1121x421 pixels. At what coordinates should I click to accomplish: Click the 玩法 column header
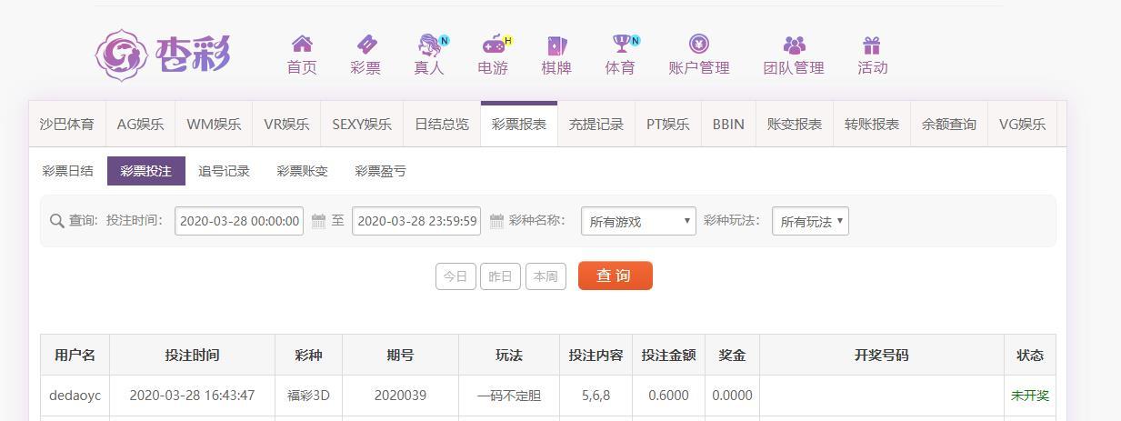point(508,355)
